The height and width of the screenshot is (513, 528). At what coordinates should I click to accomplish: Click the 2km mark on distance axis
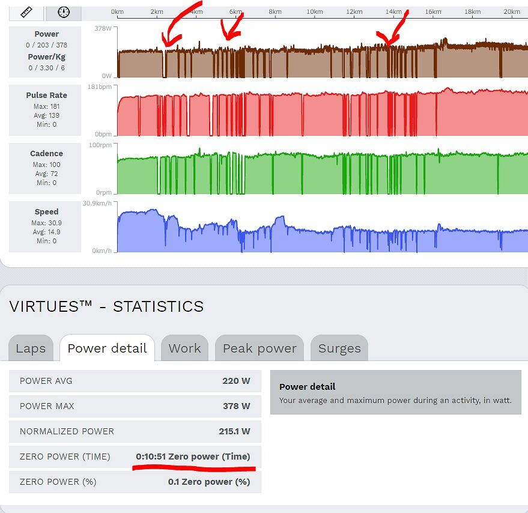coord(157,12)
